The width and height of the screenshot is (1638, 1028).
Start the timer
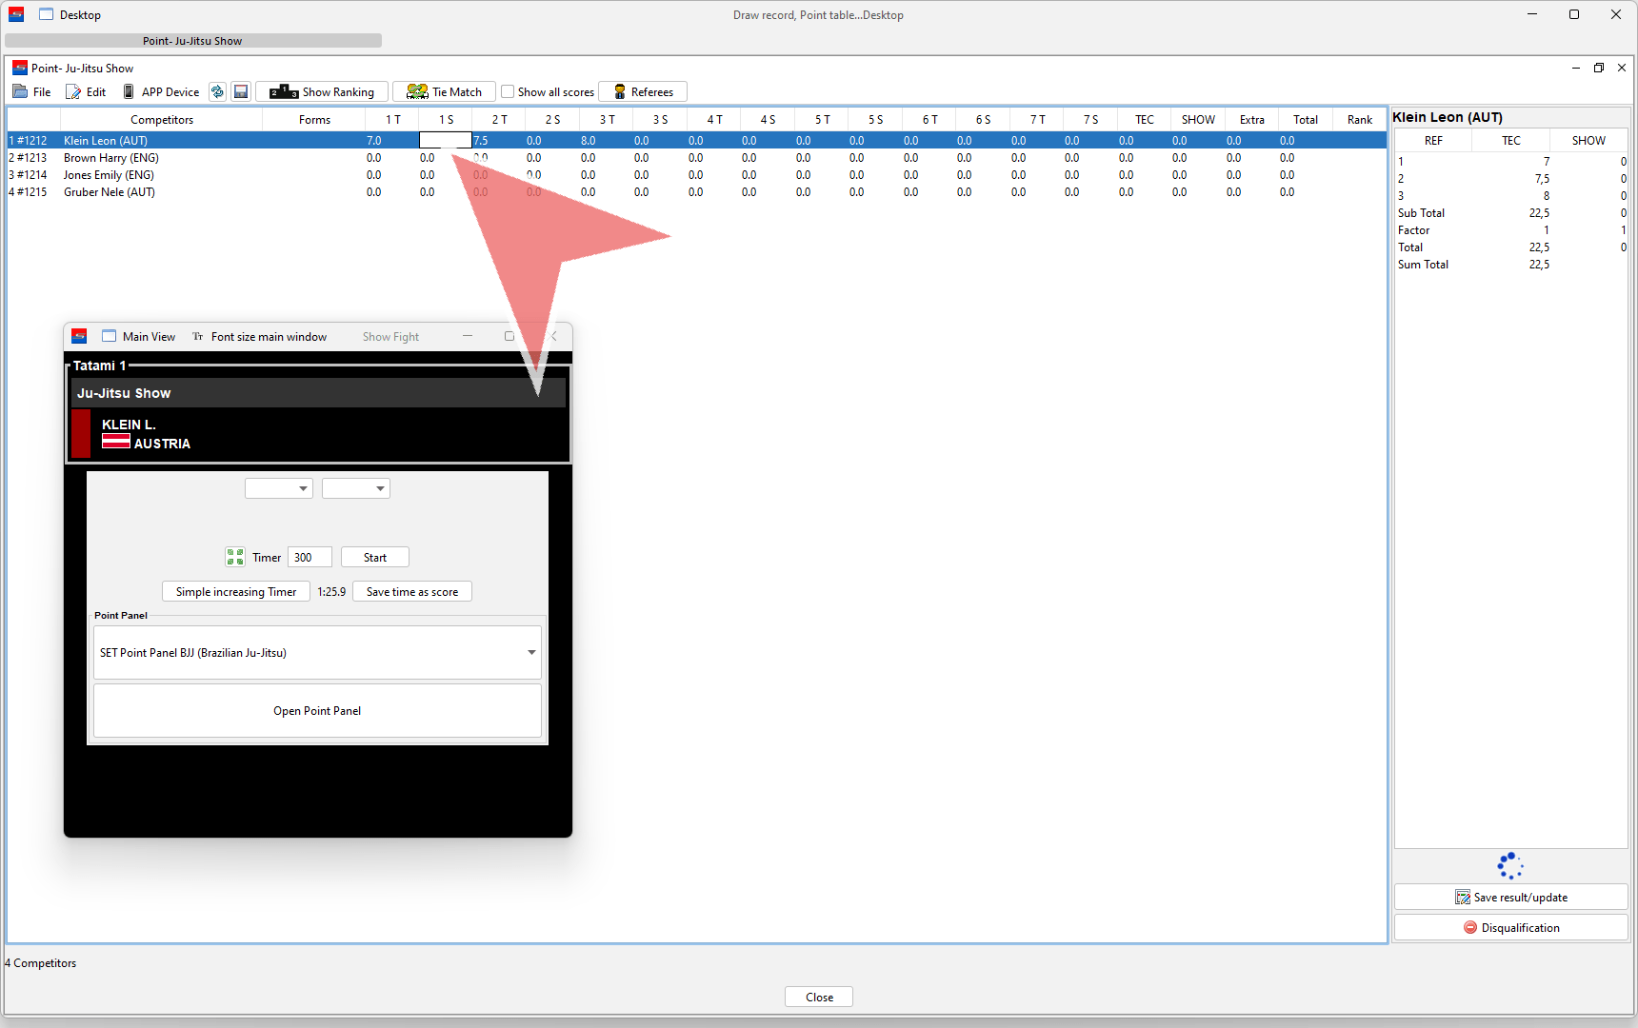[374, 558]
